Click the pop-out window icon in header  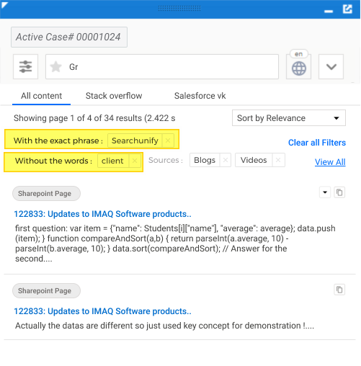click(x=347, y=9)
